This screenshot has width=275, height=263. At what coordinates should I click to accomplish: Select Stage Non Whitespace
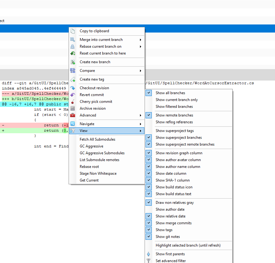click(x=107, y=173)
